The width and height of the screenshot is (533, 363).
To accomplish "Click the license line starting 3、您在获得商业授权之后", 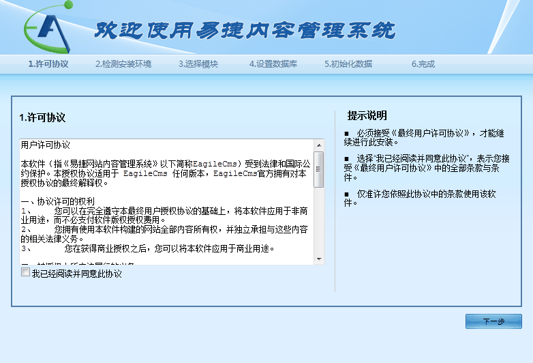I will pyautogui.click(x=147, y=248).
